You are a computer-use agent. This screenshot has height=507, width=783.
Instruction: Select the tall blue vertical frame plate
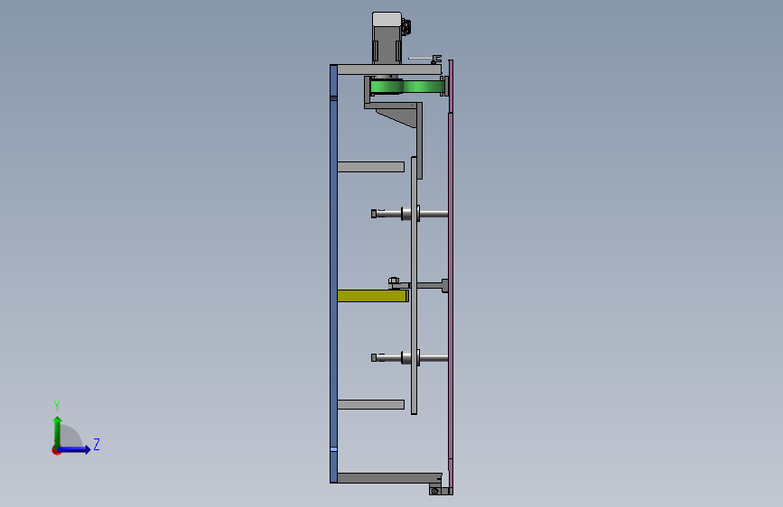pos(333,273)
